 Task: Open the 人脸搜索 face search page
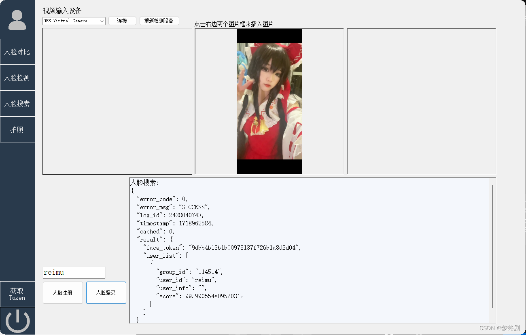[x=17, y=104]
